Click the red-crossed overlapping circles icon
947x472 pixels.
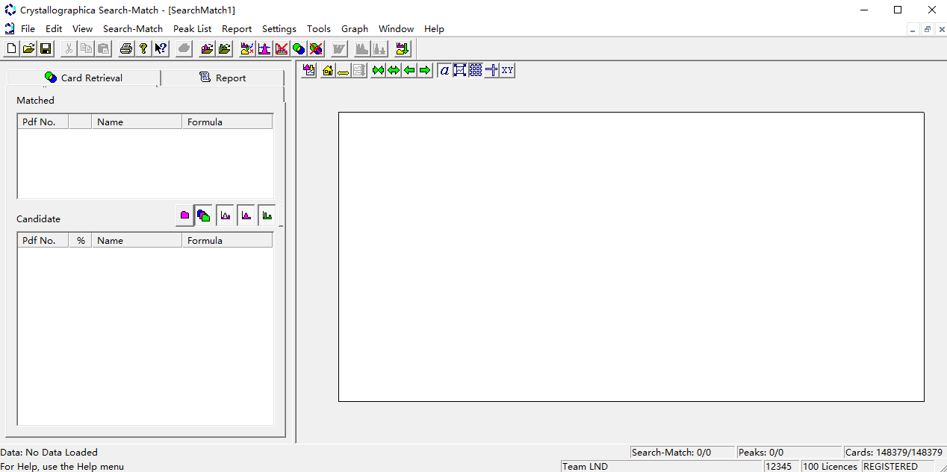click(316, 49)
